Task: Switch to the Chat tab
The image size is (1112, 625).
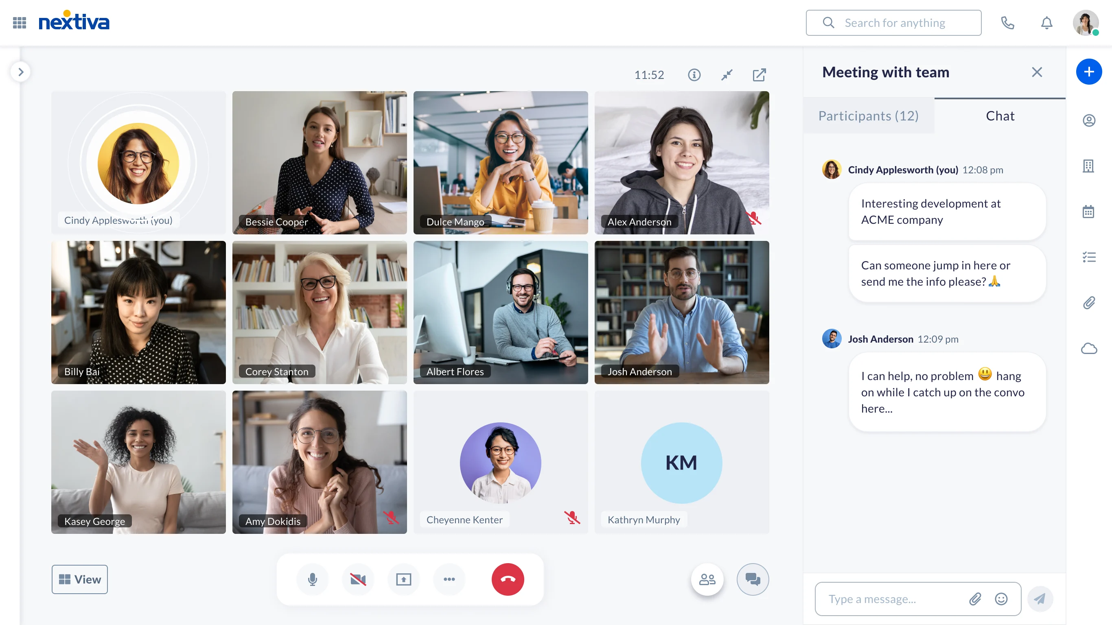Action: tap(1000, 115)
